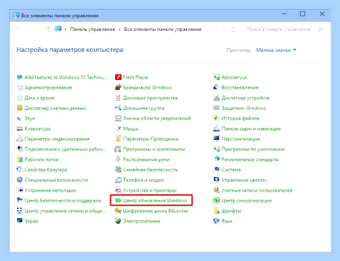Click the Экран monitor icon
This screenshot has width=340, height=261.
pos(19,221)
